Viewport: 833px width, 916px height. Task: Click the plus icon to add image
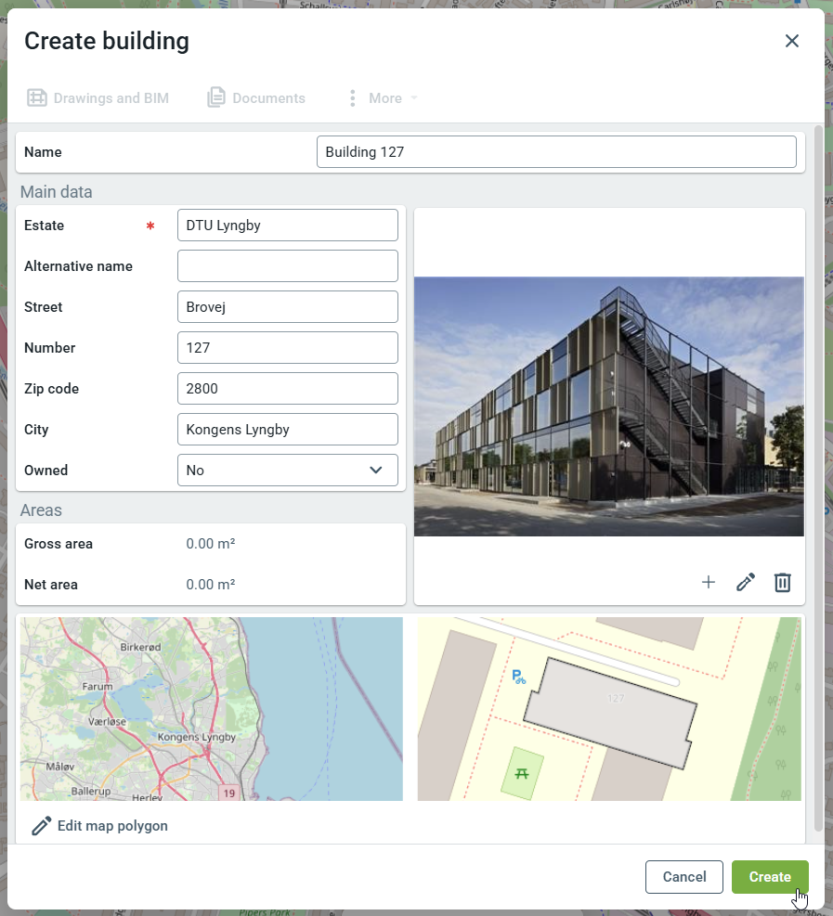tap(709, 582)
